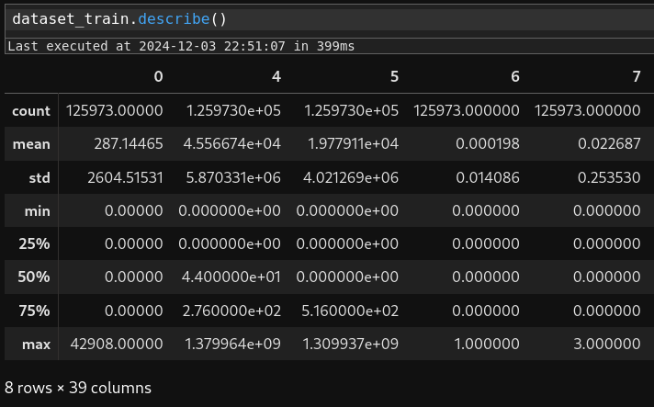Click the dataset_train.describe() code cell
This screenshot has width=654, height=407.
(x=330, y=19)
